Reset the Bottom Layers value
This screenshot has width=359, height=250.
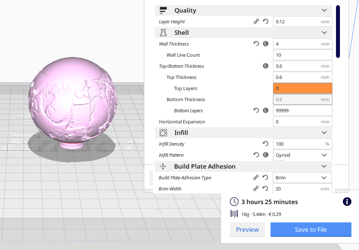click(x=256, y=110)
